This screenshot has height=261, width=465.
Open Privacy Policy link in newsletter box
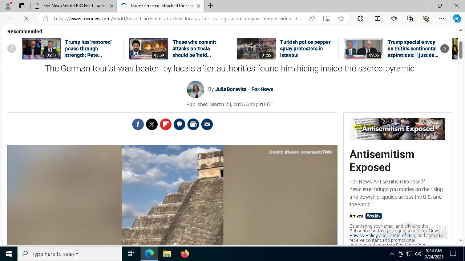[x=364, y=236]
